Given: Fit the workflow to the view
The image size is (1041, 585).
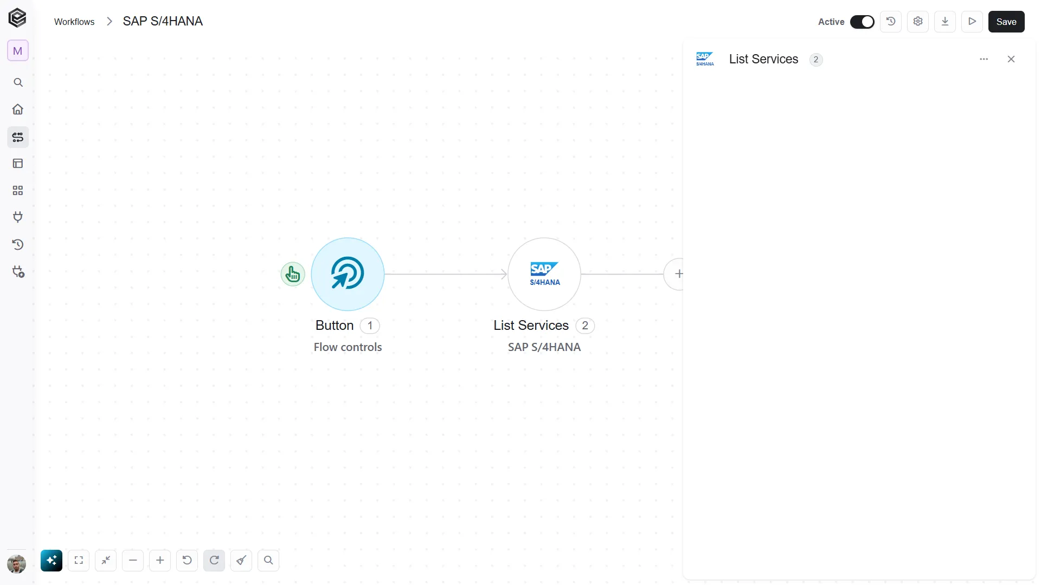Looking at the screenshot, I should tap(79, 561).
